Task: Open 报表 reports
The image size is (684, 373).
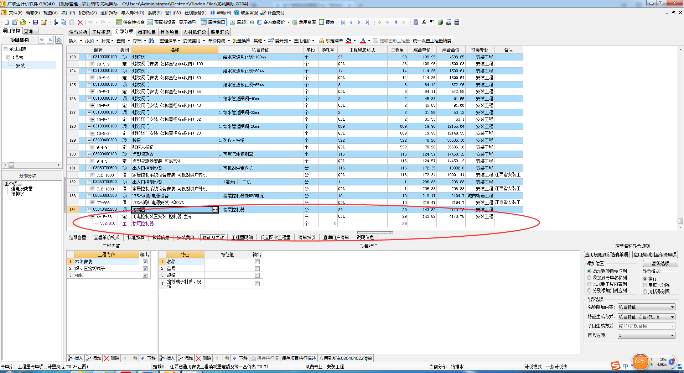Action: 326,22
